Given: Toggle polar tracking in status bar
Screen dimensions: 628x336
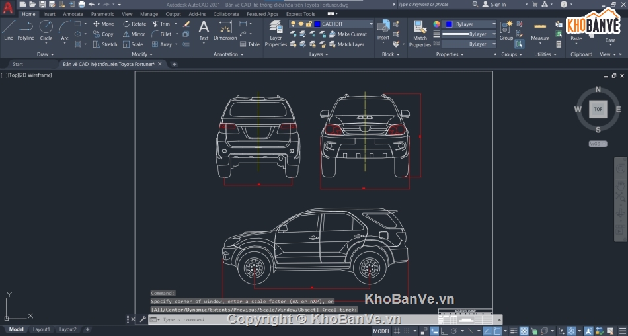Looking at the screenshot, I should pos(453,331).
